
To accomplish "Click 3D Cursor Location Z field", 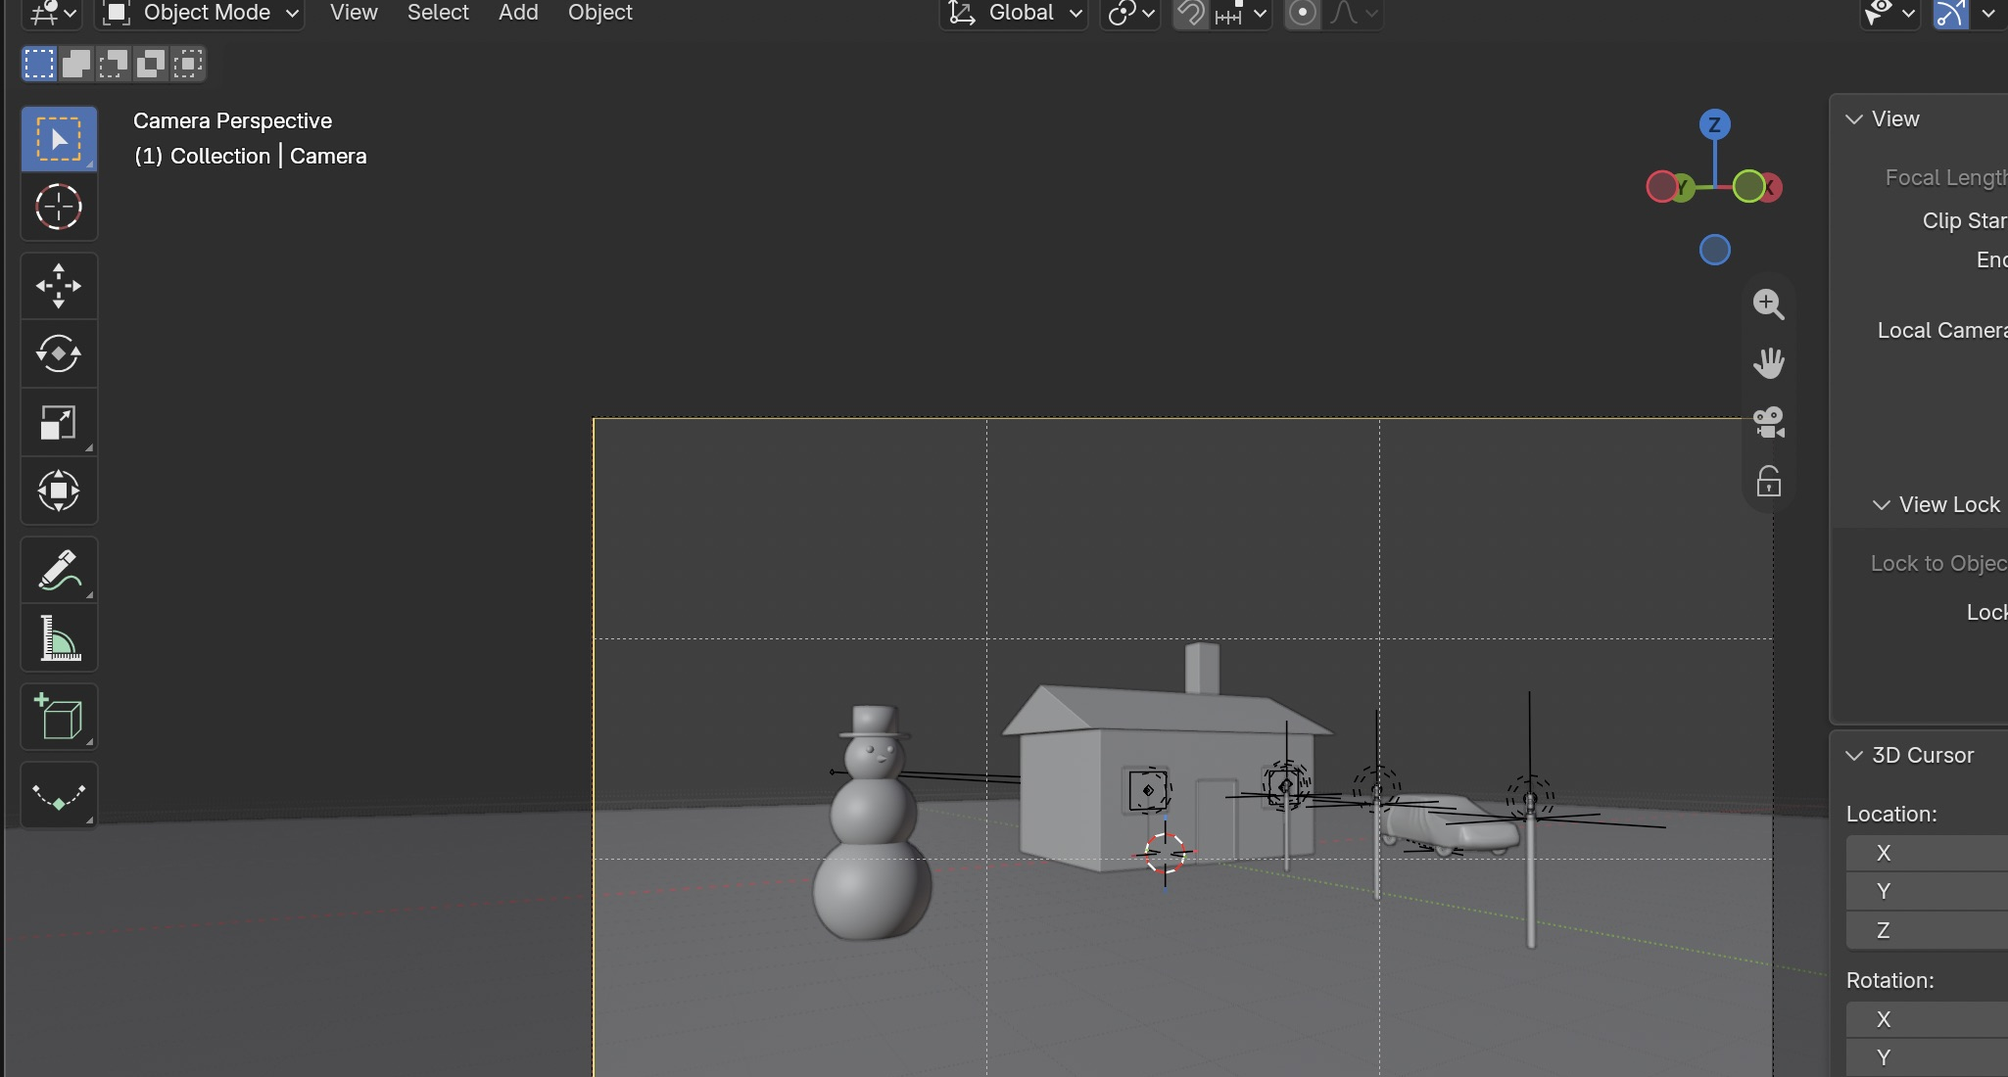I will (x=1927, y=930).
